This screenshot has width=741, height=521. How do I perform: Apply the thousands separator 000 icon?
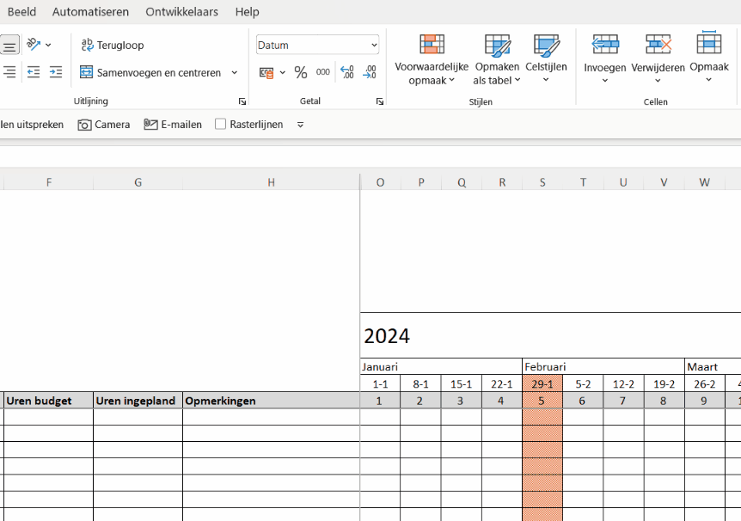coord(322,72)
